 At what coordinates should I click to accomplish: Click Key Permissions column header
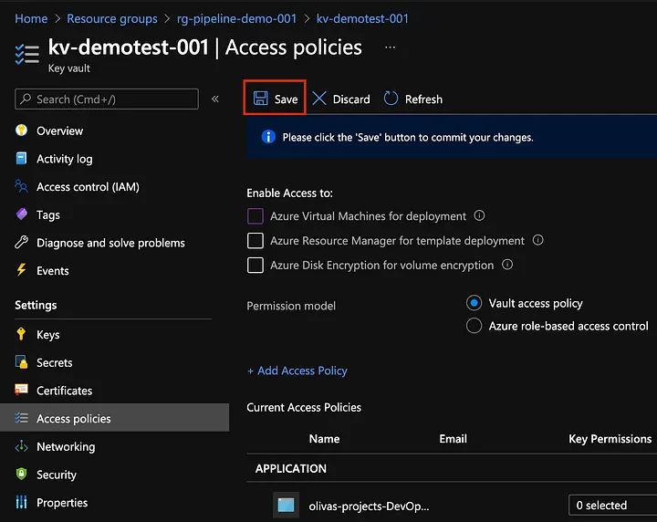(610, 439)
